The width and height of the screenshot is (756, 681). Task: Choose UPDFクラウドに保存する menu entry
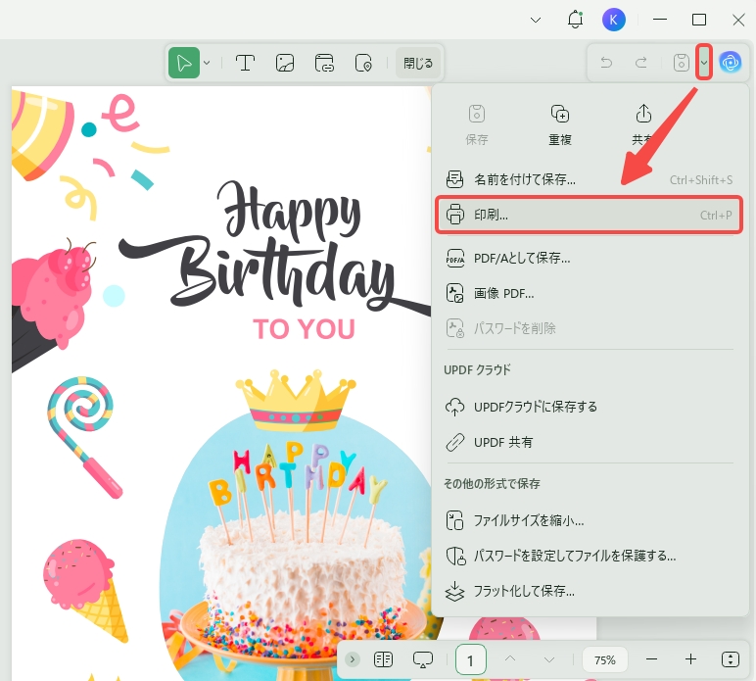coord(589,407)
